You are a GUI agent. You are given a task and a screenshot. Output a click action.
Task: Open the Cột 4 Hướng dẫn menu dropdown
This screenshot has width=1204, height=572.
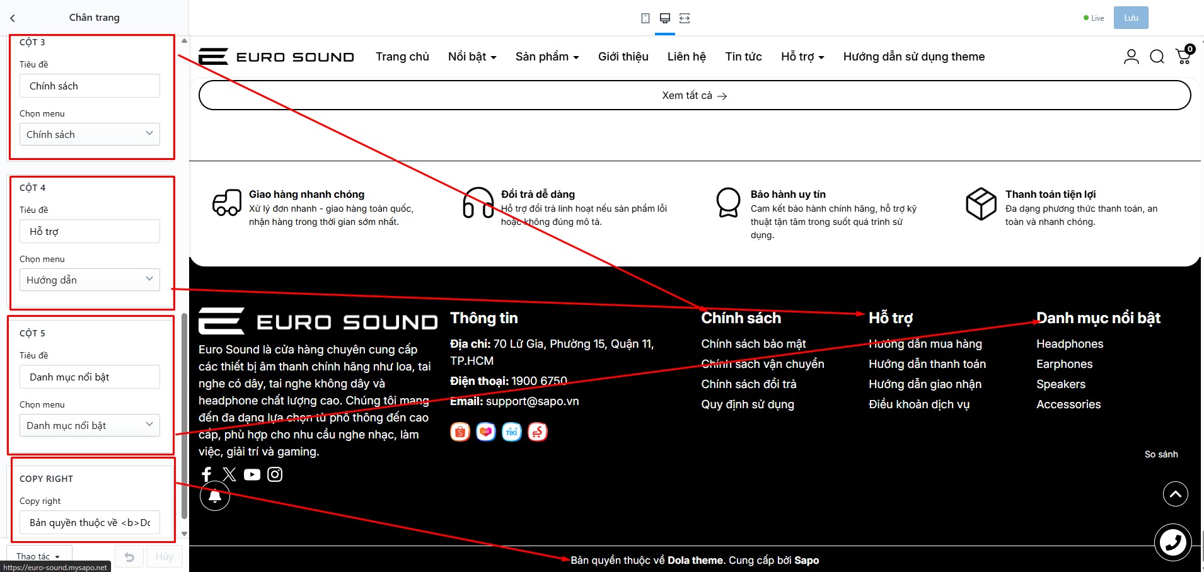[x=90, y=280]
